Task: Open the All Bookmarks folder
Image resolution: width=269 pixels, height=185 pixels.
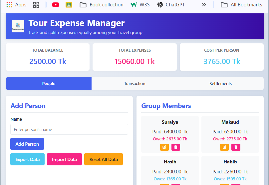Action: (x=241, y=5)
